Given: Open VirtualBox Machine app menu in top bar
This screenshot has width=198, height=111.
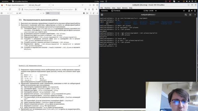Looking at the screenshot, I should point(20,1).
